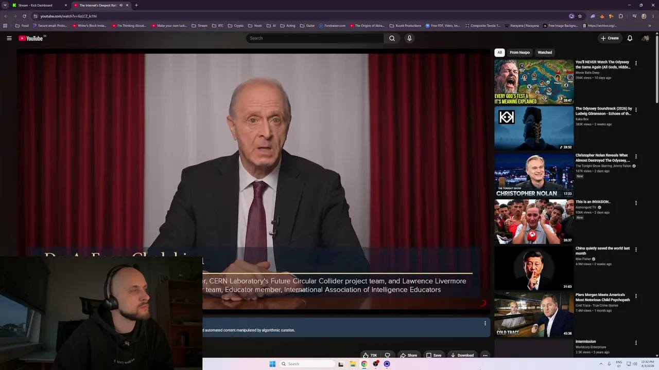
Task: Download the video
Action: [462, 355]
